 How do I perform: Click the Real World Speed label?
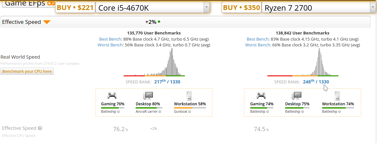(20, 57)
